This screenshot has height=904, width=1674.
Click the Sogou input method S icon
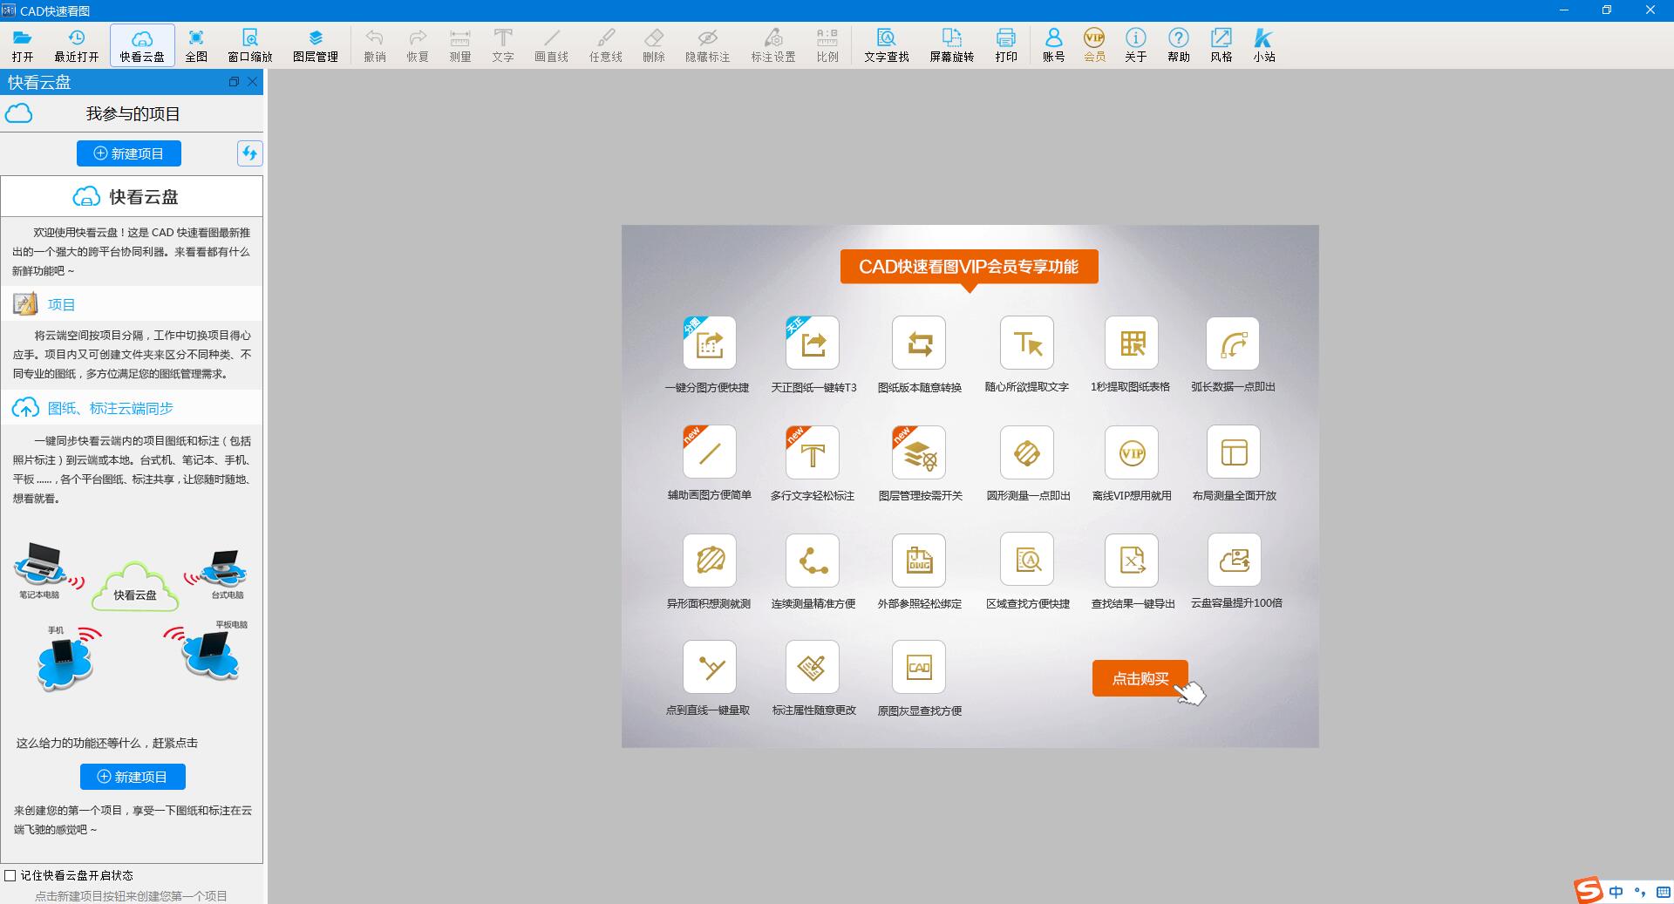point(1589,890)
